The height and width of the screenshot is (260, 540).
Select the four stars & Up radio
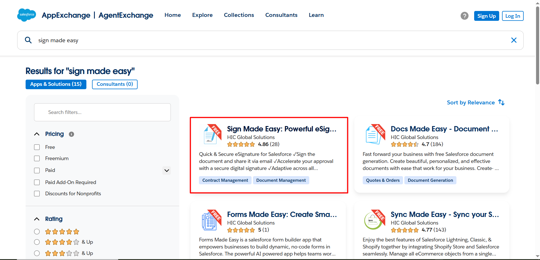pyautogui.click(x=37, y=242)
